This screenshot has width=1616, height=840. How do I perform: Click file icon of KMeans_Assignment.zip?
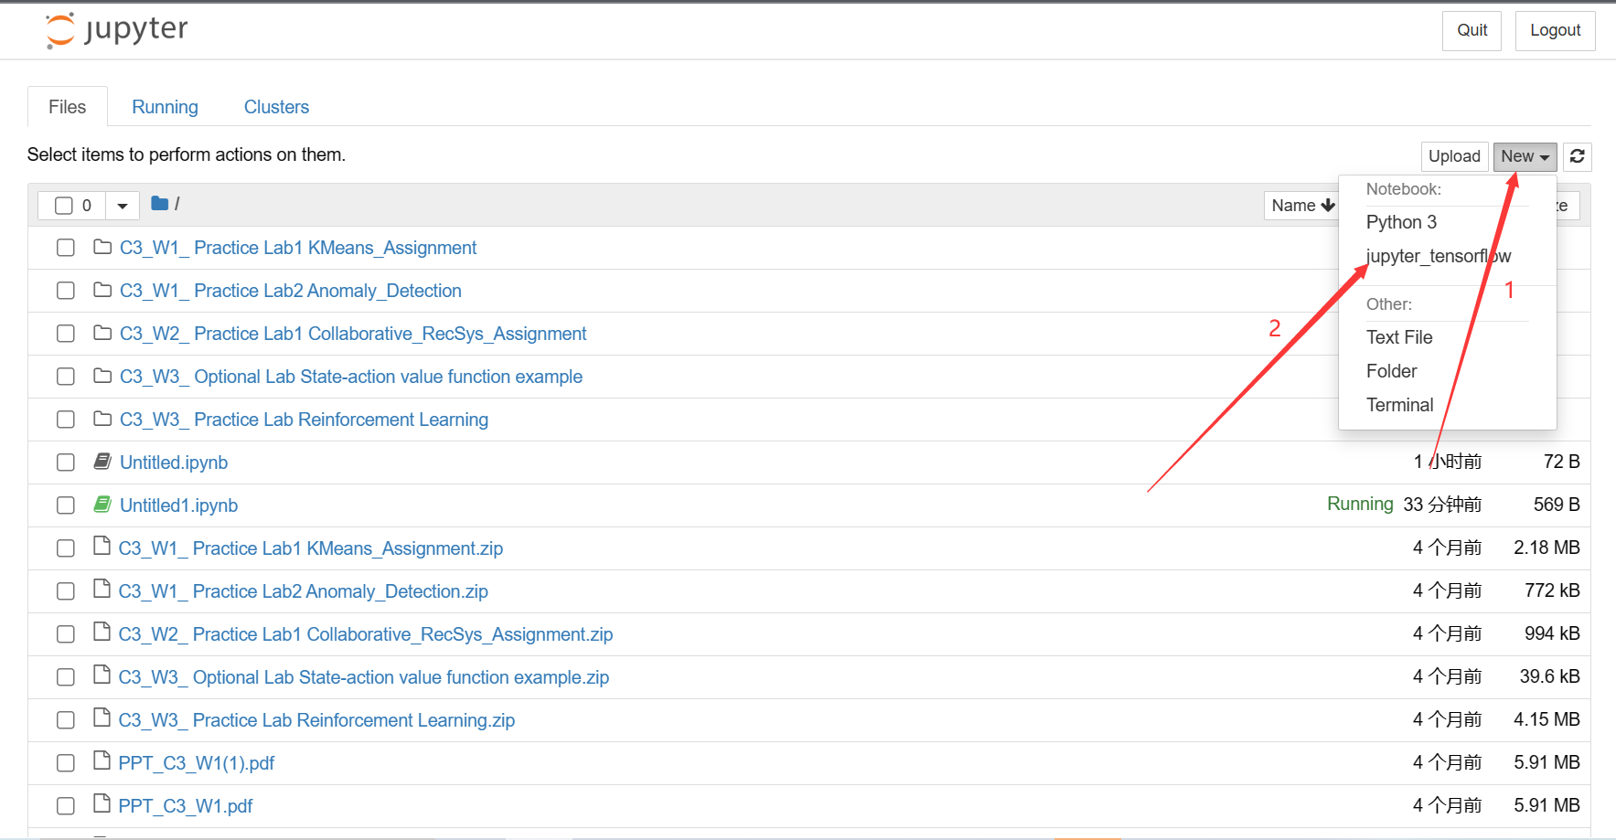pos(102,547)
